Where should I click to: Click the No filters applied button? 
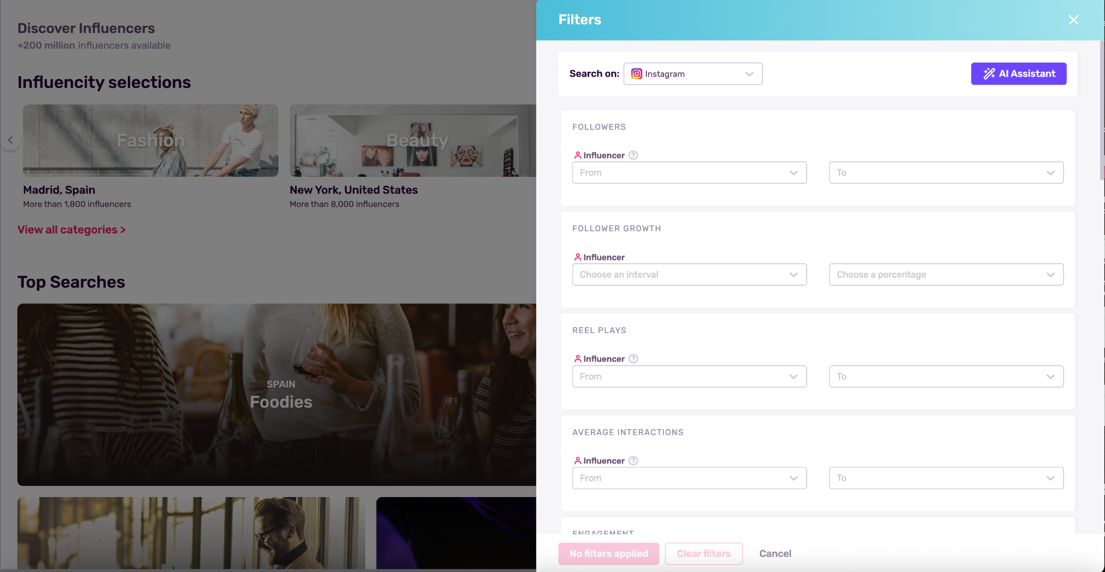click(609, 554)
